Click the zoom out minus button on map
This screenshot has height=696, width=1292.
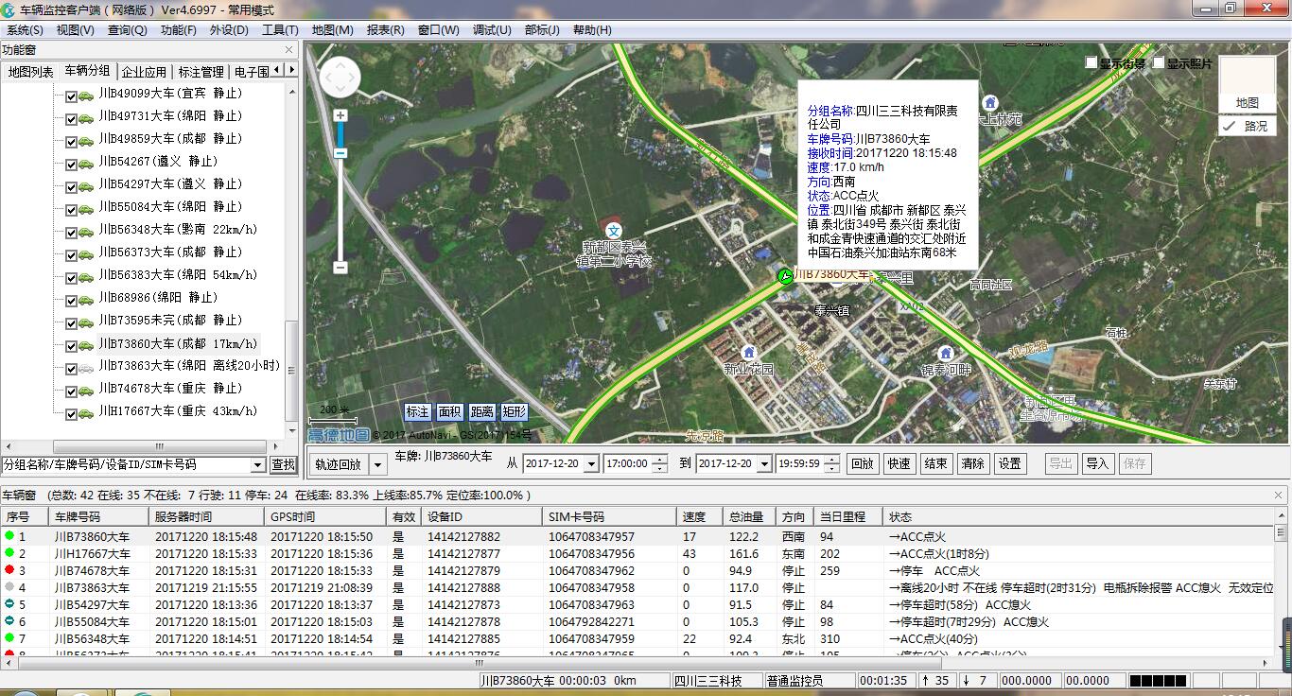[340, 268]
